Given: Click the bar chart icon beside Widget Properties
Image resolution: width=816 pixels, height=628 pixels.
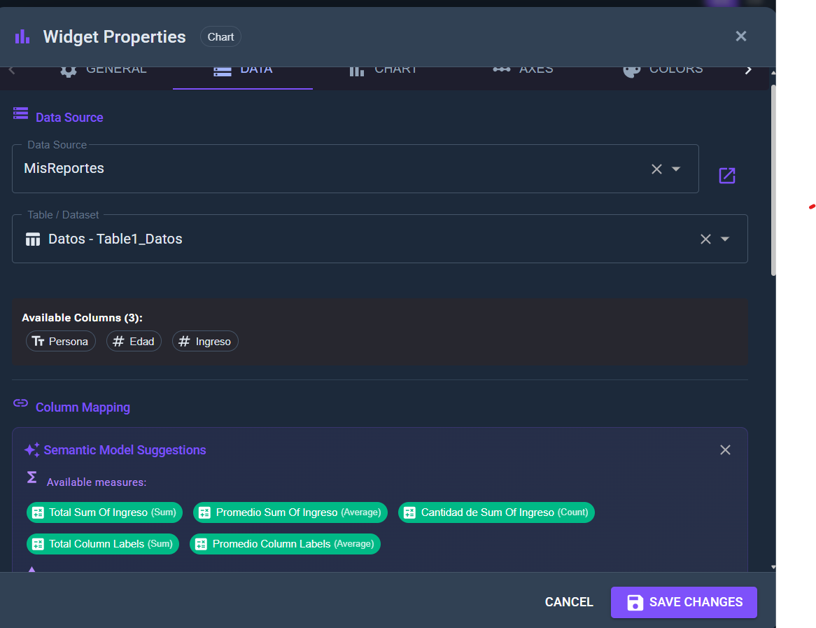Looking at the screenshot, I should click(x=22, y=36).
